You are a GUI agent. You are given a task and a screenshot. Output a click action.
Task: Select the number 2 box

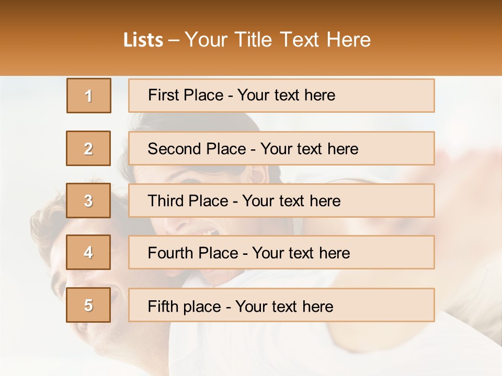pos(88,148)
